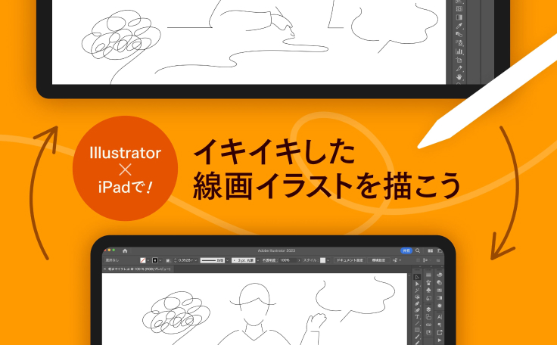Screen dimensions: 557x345
Task: Click the Stroke color swatch in control bar
Action: pyautogui.click(x=155, y=260)
